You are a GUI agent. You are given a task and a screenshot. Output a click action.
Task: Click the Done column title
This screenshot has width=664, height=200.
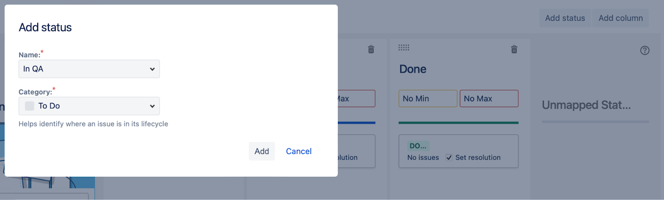(x=413, y=69)
